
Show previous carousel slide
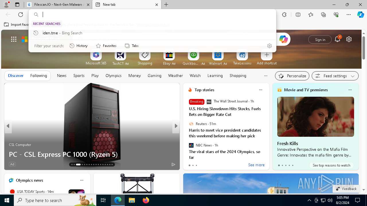click(x=8, y=126)
